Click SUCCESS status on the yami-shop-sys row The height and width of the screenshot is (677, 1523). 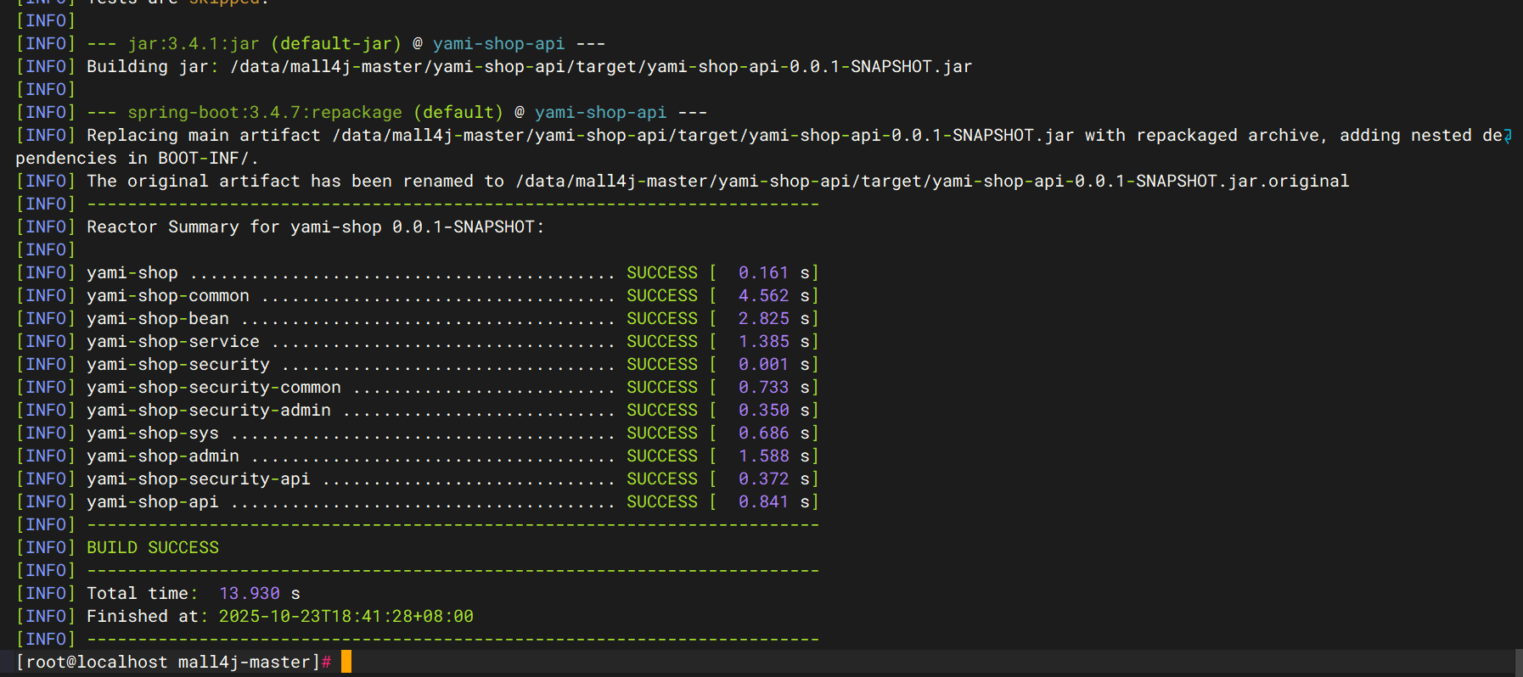point(661,433)
